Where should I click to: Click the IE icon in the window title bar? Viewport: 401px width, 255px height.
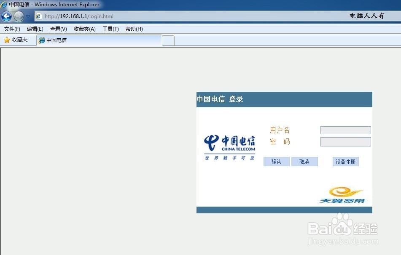coord(3,4)
